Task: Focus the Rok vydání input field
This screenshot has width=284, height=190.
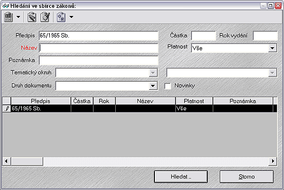Action: (x=265, y=35)
